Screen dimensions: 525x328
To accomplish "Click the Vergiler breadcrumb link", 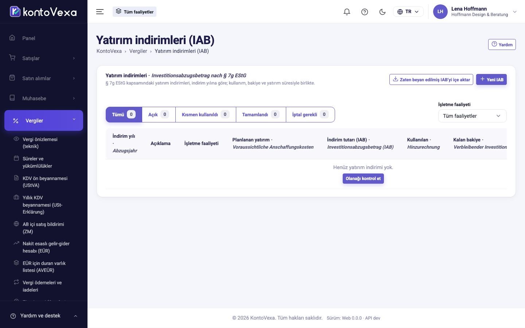I will [138, 51].
